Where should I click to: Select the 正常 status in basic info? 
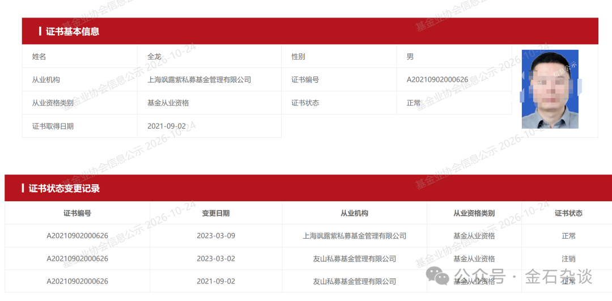tap(413, 103)
